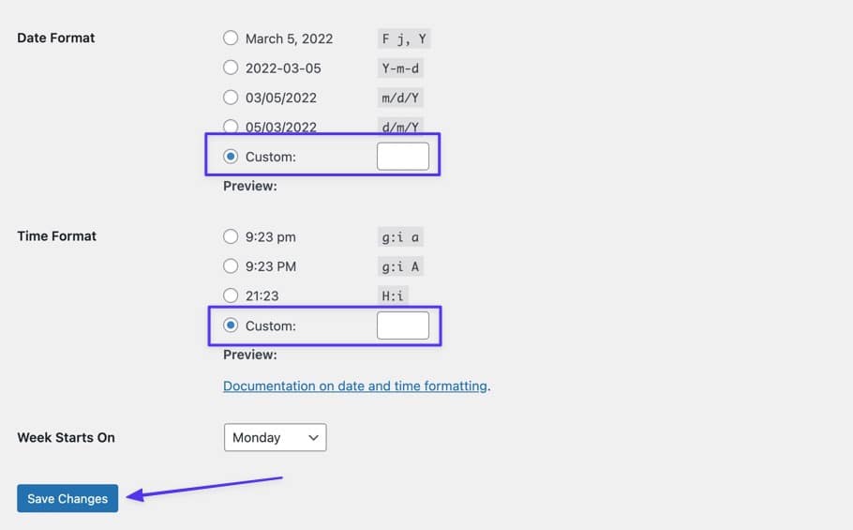Click the Save Changes button

click(x=67, y=498)
